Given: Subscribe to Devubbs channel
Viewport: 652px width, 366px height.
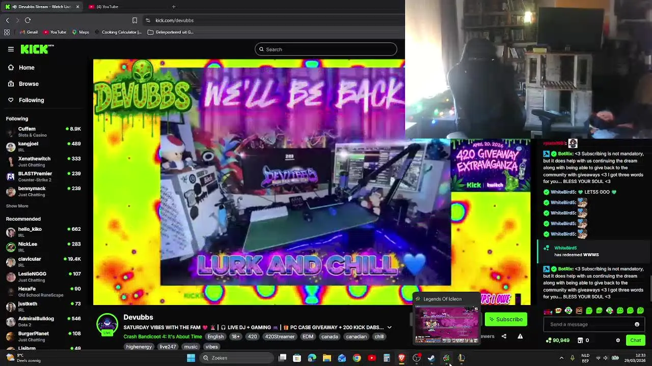Looking at the screenshot, I should pyautogui.click(x=506, y=319).
